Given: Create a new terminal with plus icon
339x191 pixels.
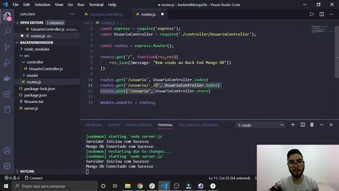Looking at the screenshot, I should coord(293,125).
